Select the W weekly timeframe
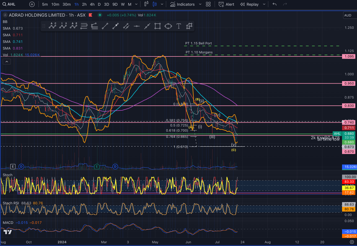This screenshot has height=246, width=357. coord(123,4)
